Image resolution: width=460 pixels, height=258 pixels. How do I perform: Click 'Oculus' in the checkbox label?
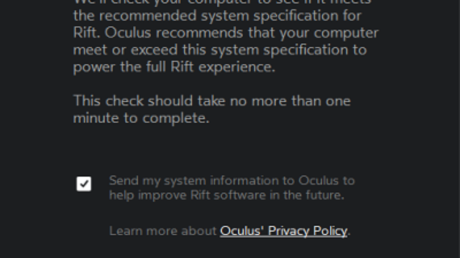319,180
